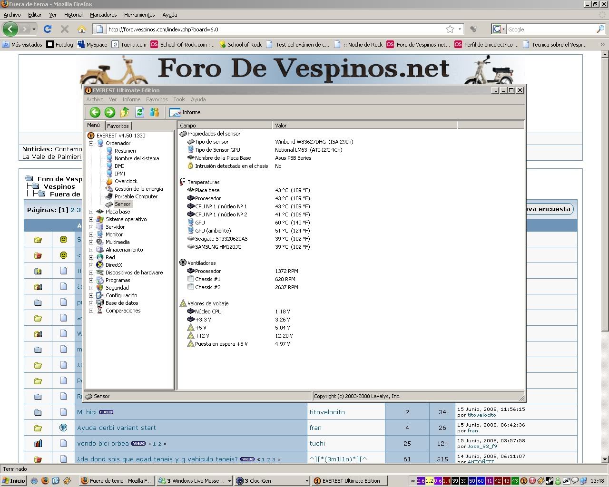Viewport: 609px width, 487px height.
Task: Switch to the Favoritos tab in EVEREST
Action: pyautogui.click(x=118, y=126)
